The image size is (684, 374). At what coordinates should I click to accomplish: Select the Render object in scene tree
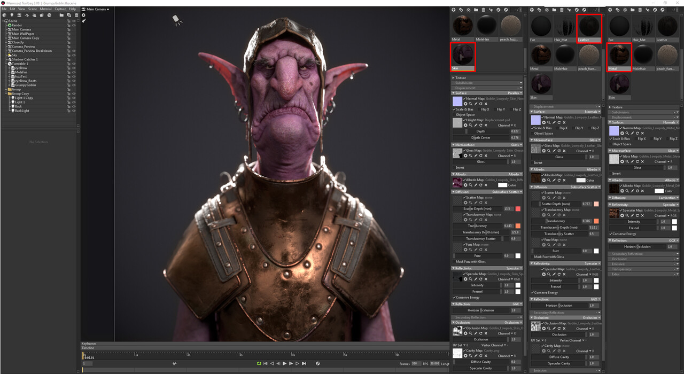(17, 25)
